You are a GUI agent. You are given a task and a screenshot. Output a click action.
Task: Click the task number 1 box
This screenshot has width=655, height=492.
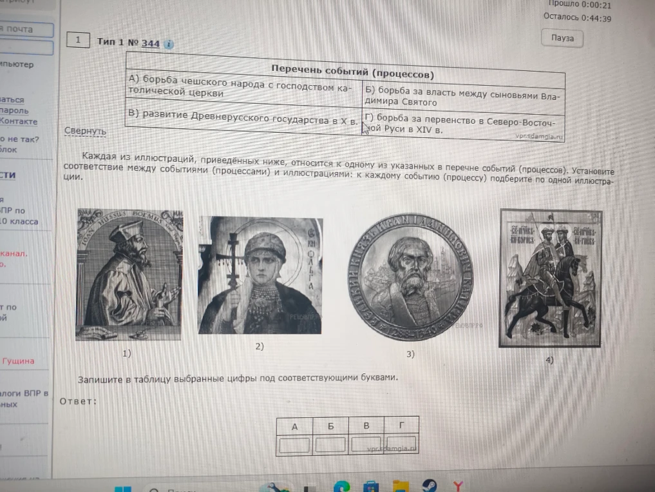coord(78,40)
